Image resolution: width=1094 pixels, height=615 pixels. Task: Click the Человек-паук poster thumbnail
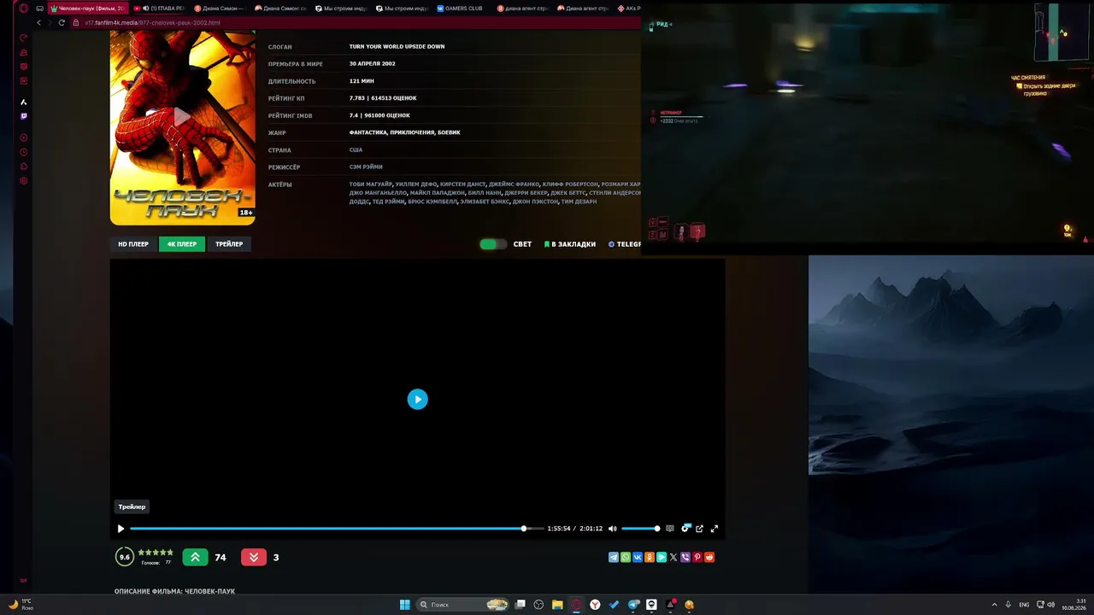click(x=183, y=127)
